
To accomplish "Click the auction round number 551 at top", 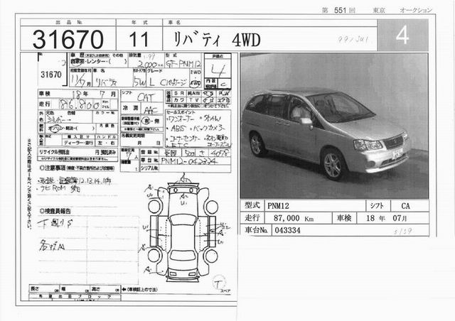I will pos(340,10).
